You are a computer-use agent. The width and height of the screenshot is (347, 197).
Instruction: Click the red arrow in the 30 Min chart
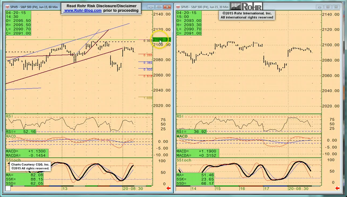(x=337, y=188)
